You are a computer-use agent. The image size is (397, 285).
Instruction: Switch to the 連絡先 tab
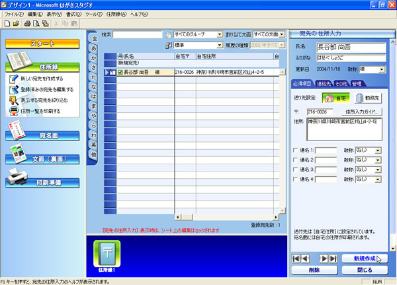coord(324,84)
